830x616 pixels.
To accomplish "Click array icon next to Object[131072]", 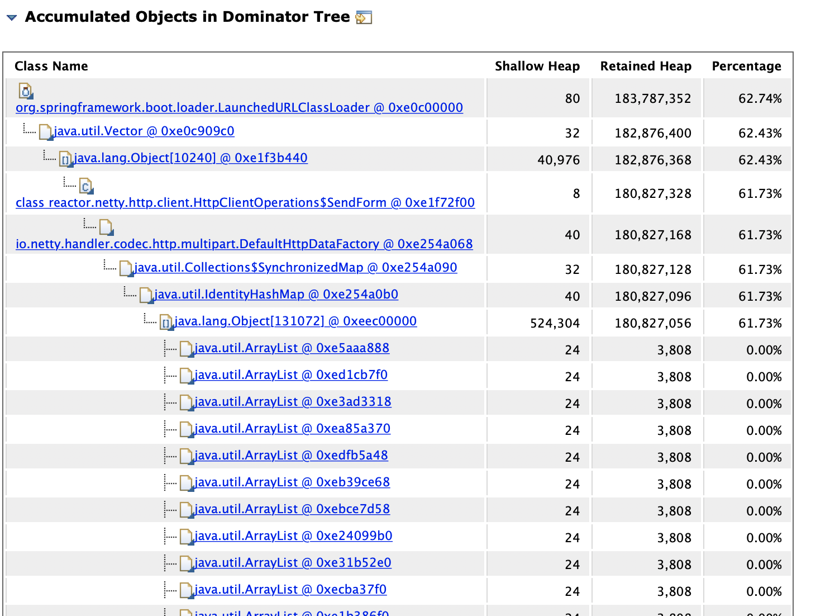I will [x=166, y=322].
